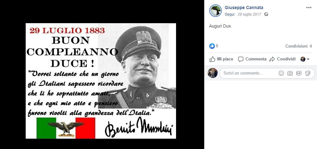Click Giuseppe Cannata's profile avatar thumbnail
The image size is (317, 149).
(216, 11)
